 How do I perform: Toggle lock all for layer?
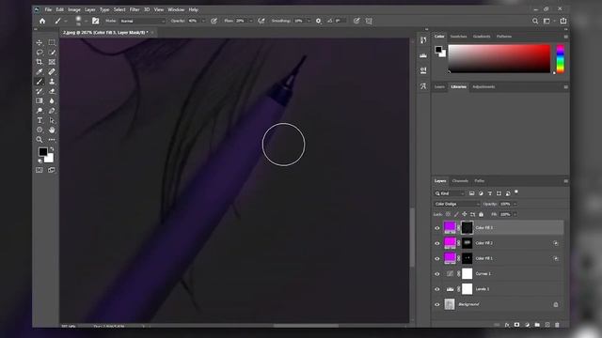pyautogui.click(x=481, y=214)
